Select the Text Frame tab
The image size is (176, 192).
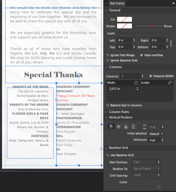117,3
